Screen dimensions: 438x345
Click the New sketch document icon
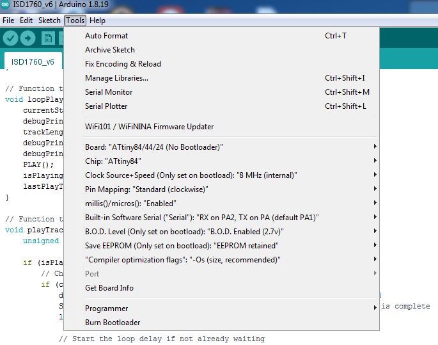pyautogui.click(x=48, y=38)
